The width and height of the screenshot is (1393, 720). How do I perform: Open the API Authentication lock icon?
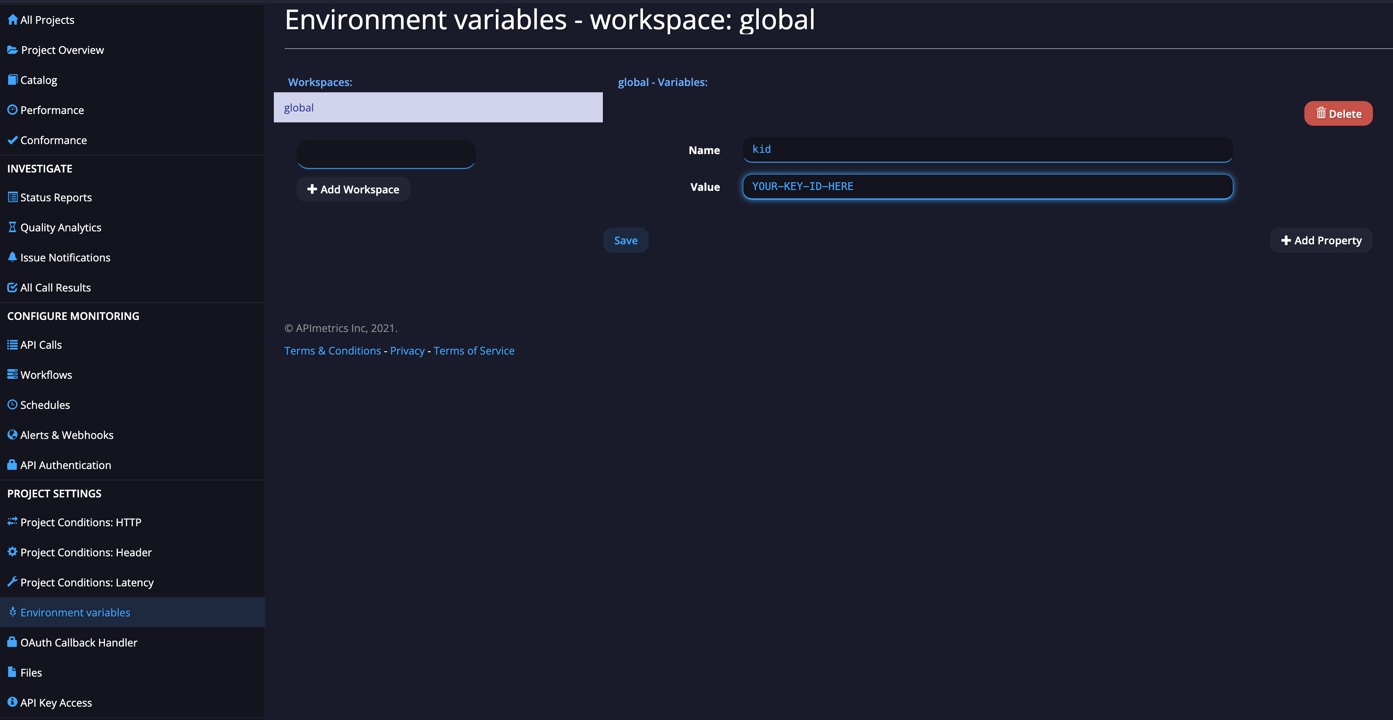point(12,464)
